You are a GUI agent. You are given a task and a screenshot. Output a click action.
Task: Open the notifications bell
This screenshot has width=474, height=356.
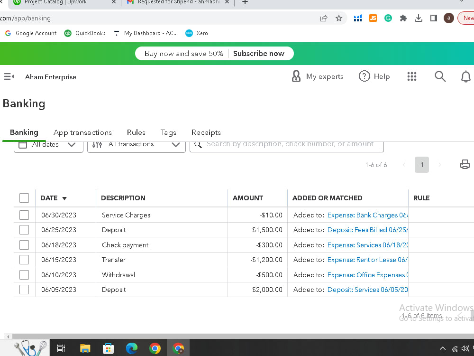(466, 76)
